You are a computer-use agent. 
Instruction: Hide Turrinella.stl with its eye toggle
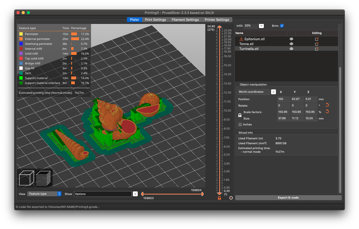click(291, 49)
